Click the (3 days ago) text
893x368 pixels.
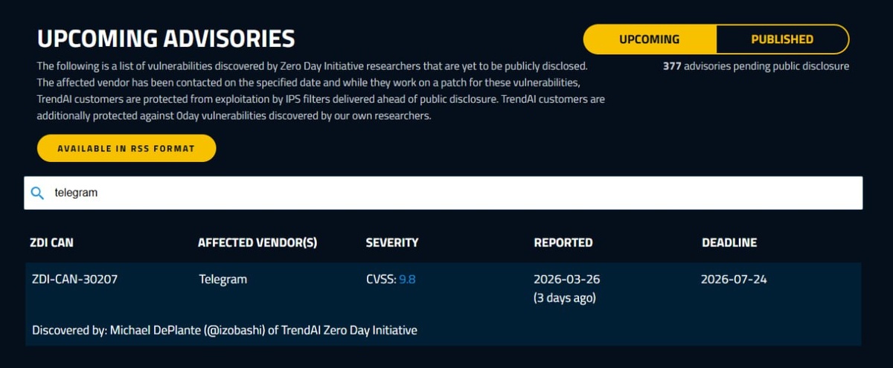[565, 298]
